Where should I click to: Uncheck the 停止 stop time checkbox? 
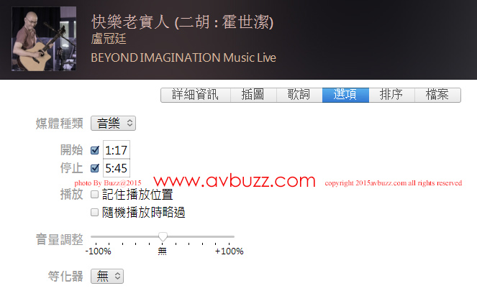pos(95,168)
